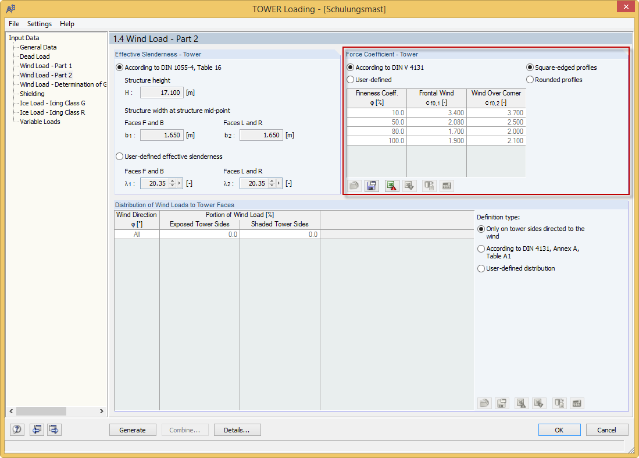Screen dimensions: 639x458
Task: Click the b2 width field for Faces L and R
Action: (x=261, y=135)
